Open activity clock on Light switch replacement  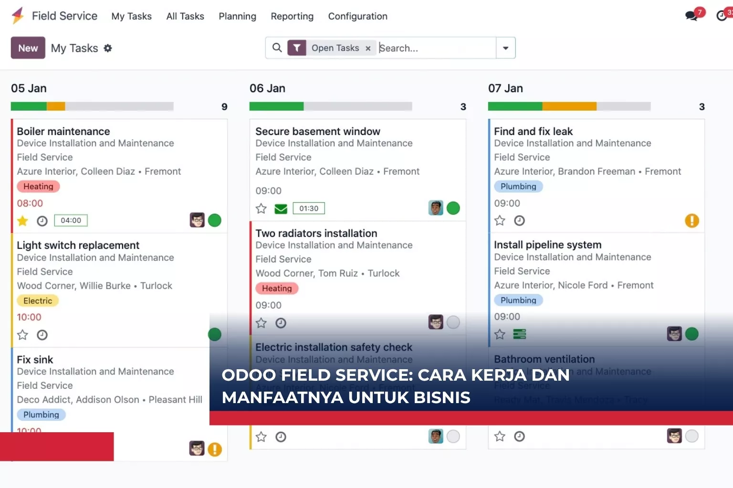[x=42, y=335]
